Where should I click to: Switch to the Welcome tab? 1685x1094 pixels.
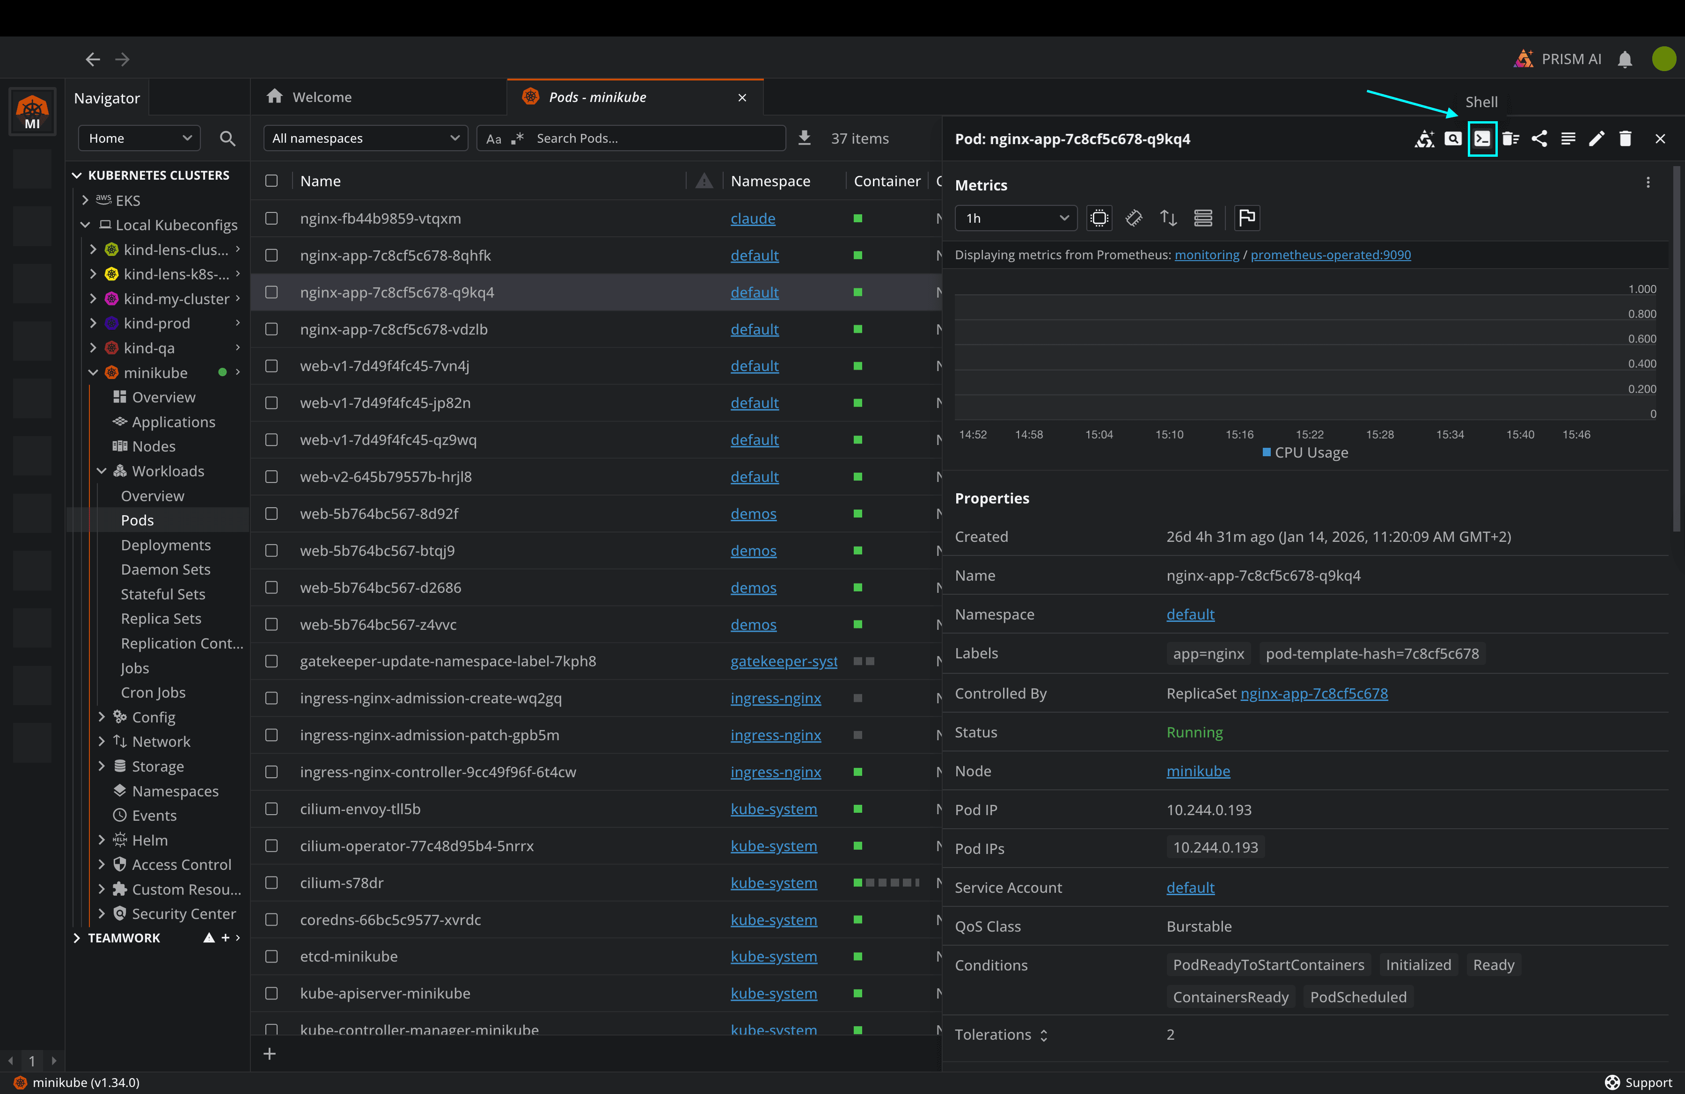(x=322, y=97)
